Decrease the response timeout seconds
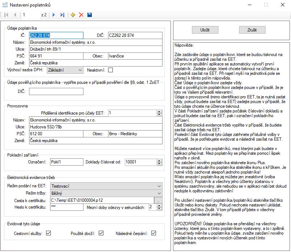This screenshot has width=291, height=252. [x=159, y=209]
